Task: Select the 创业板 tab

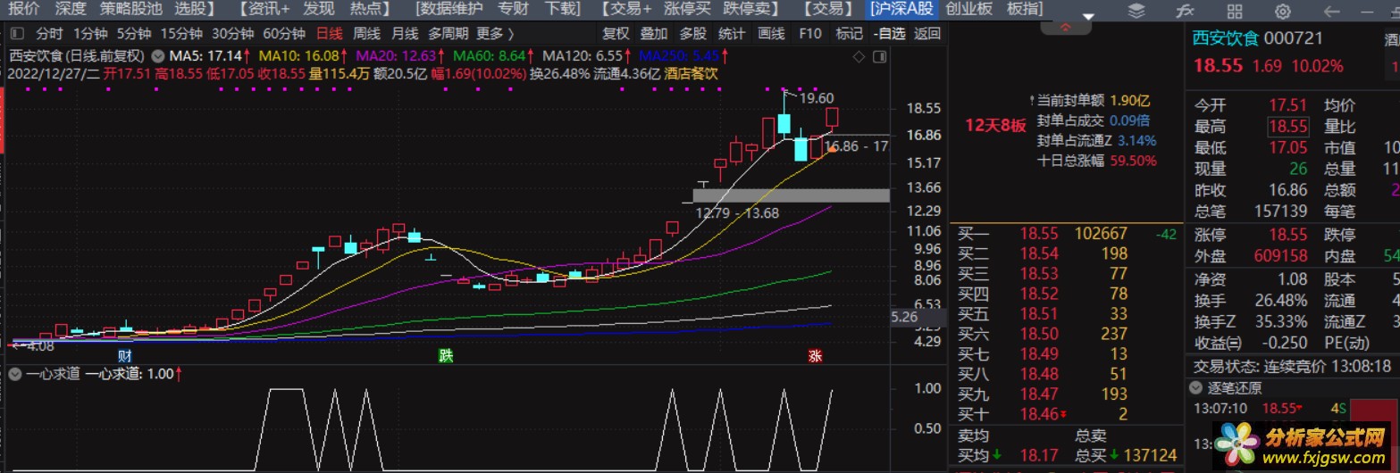Action: [x=970, y=9]
